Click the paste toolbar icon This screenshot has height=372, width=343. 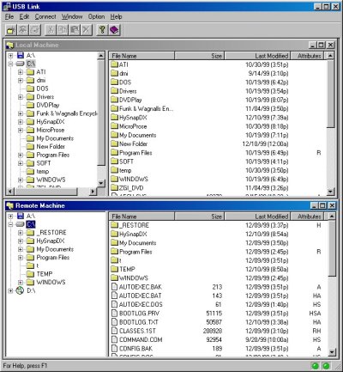(x=75, y=30)
